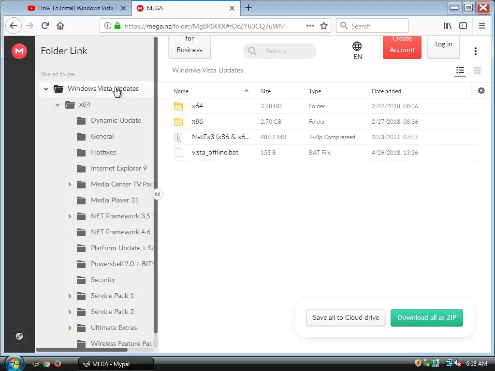Open the browser hamburger menu

click(482, 26)
